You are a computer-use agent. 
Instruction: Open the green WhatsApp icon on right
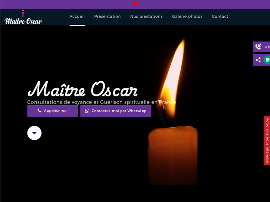[x=267, y=60]
